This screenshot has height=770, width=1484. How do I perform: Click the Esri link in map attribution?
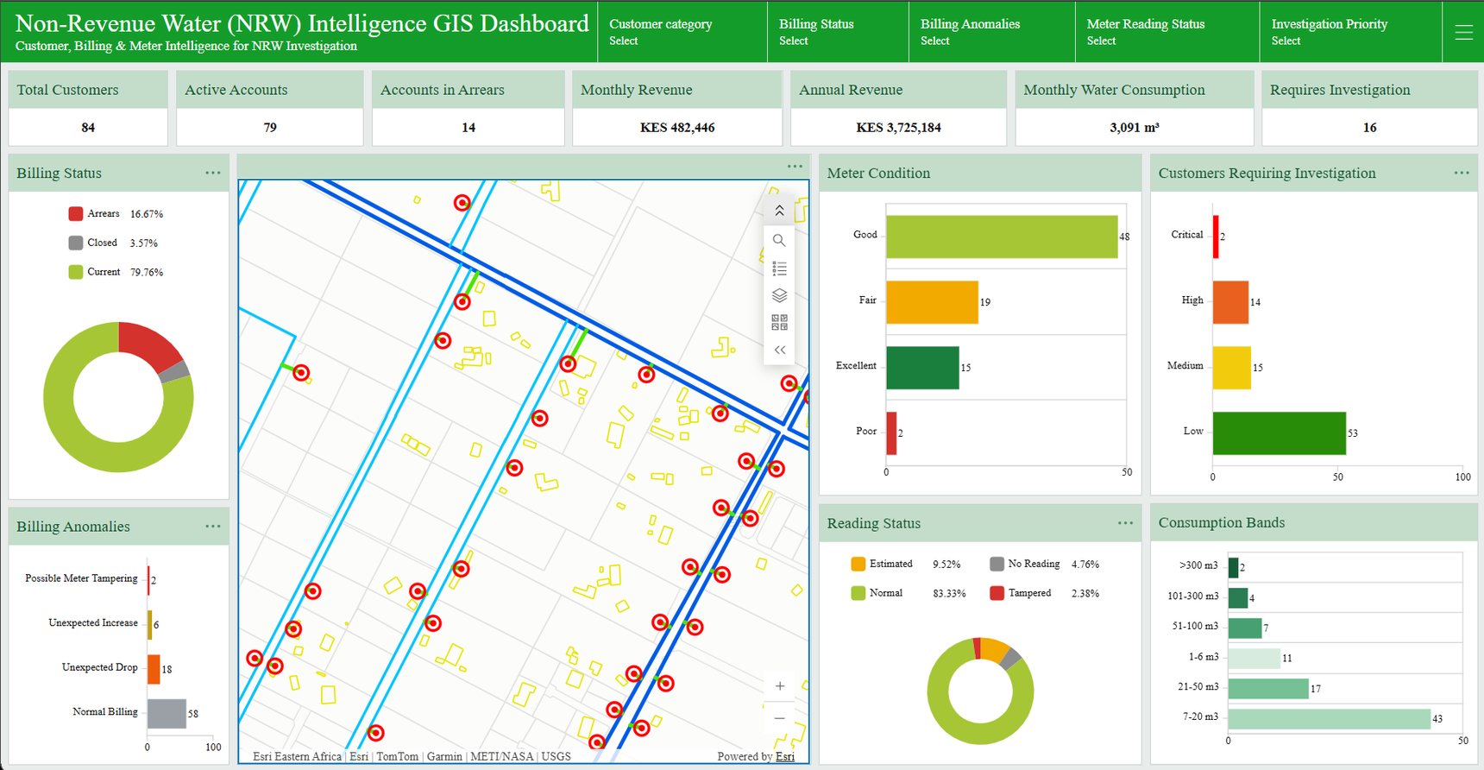(x=785, y=756)
